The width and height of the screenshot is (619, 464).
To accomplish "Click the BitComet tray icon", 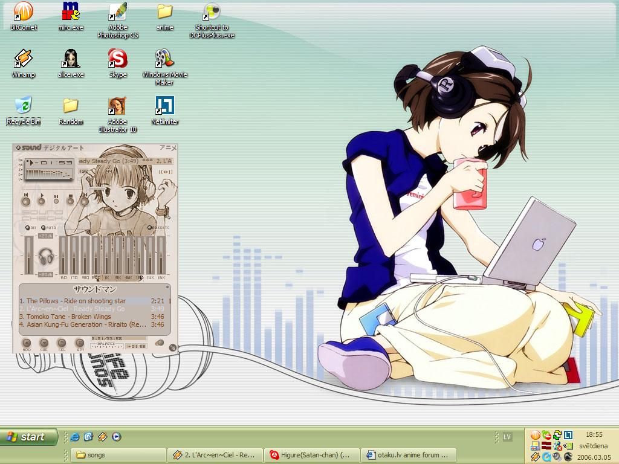I will point(536,435).
